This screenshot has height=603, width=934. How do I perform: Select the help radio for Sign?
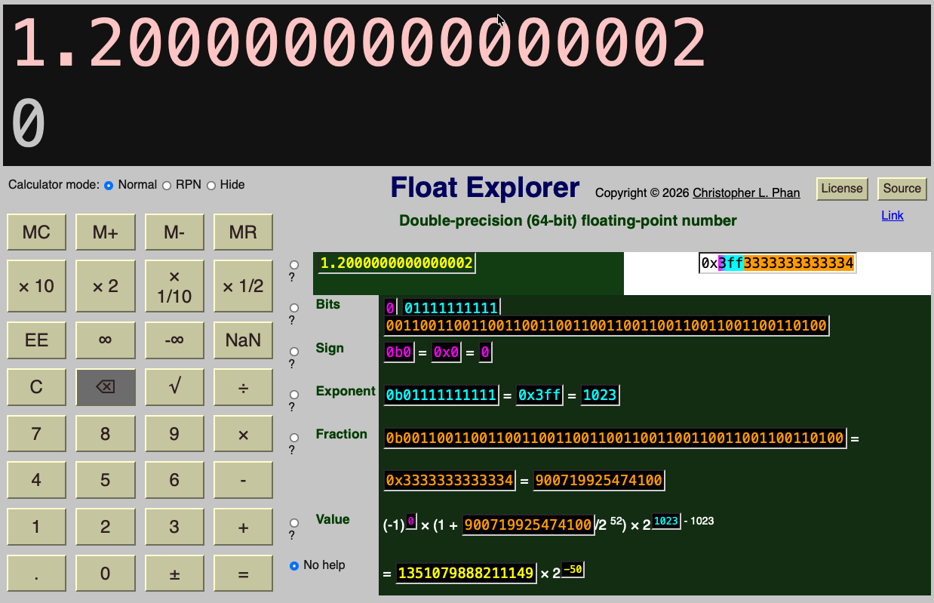(294, 352)
